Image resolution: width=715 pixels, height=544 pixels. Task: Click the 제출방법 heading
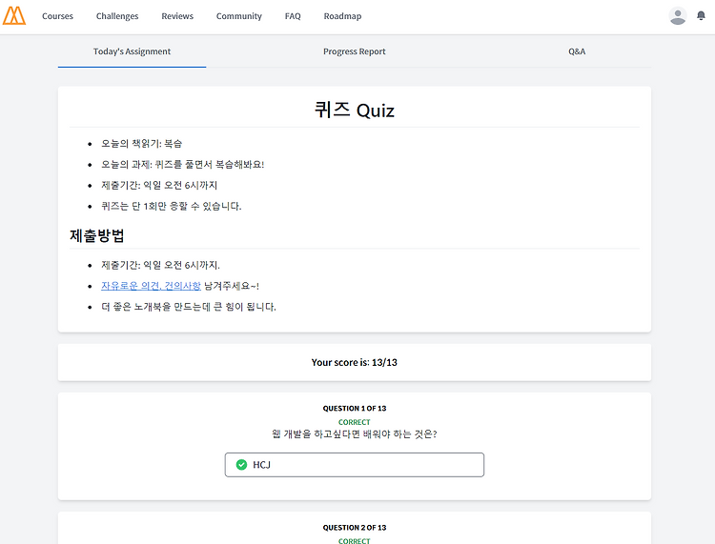click(x=96, y=235)
